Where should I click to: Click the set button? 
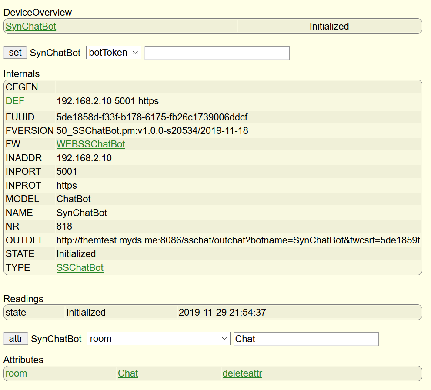pos(15,53)
